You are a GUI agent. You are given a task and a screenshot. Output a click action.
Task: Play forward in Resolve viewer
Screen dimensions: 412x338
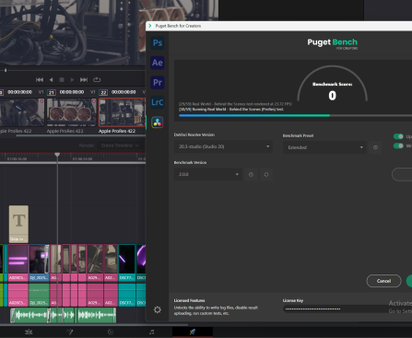pos(72,80)
